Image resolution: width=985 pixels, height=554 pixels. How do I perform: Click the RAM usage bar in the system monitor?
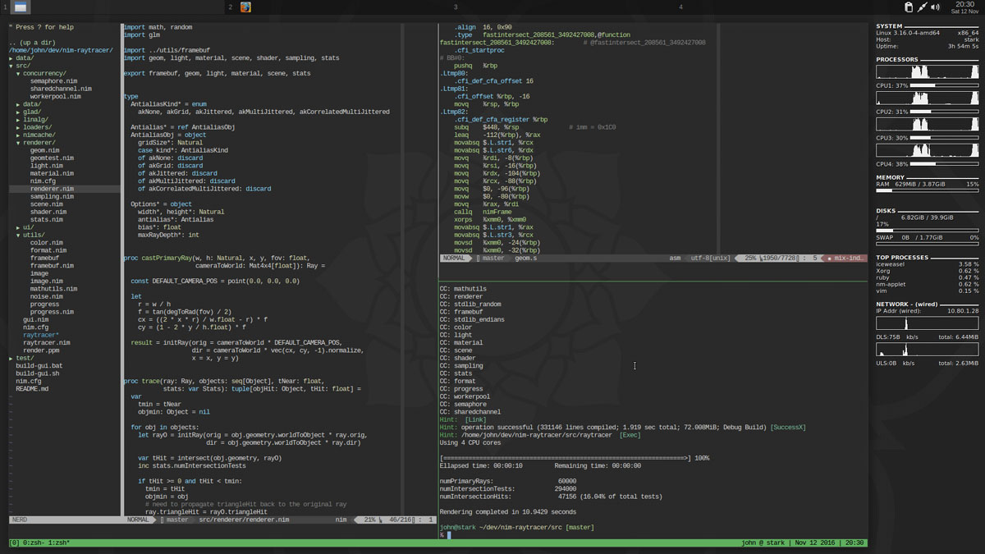point(927,191)
